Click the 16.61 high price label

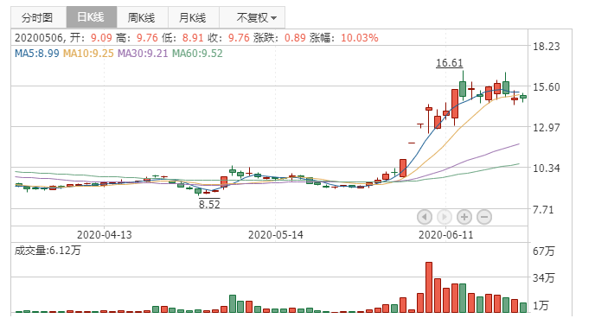450,63
